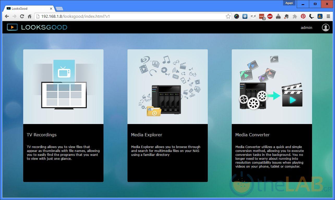Image resolution: width=335 pixels, height=200 pixels.
Task: Click the LooksGood logo in the header
Action: point(37,27)
